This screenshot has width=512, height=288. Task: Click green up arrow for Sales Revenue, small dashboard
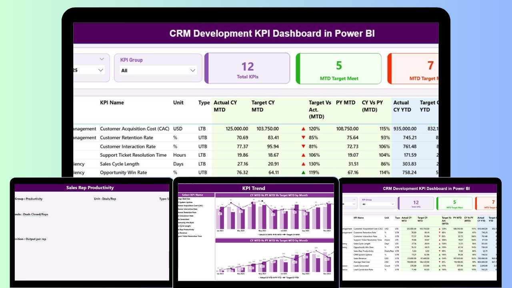pos(440,258)
